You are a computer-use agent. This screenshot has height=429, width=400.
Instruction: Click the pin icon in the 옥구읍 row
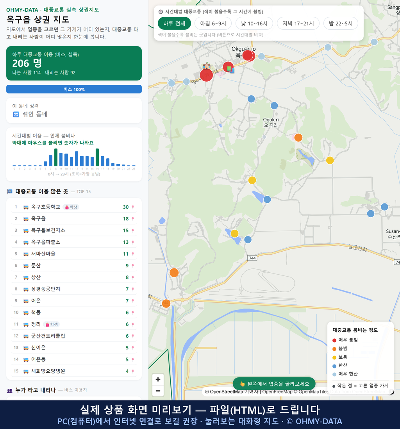[x=133, y=219]
